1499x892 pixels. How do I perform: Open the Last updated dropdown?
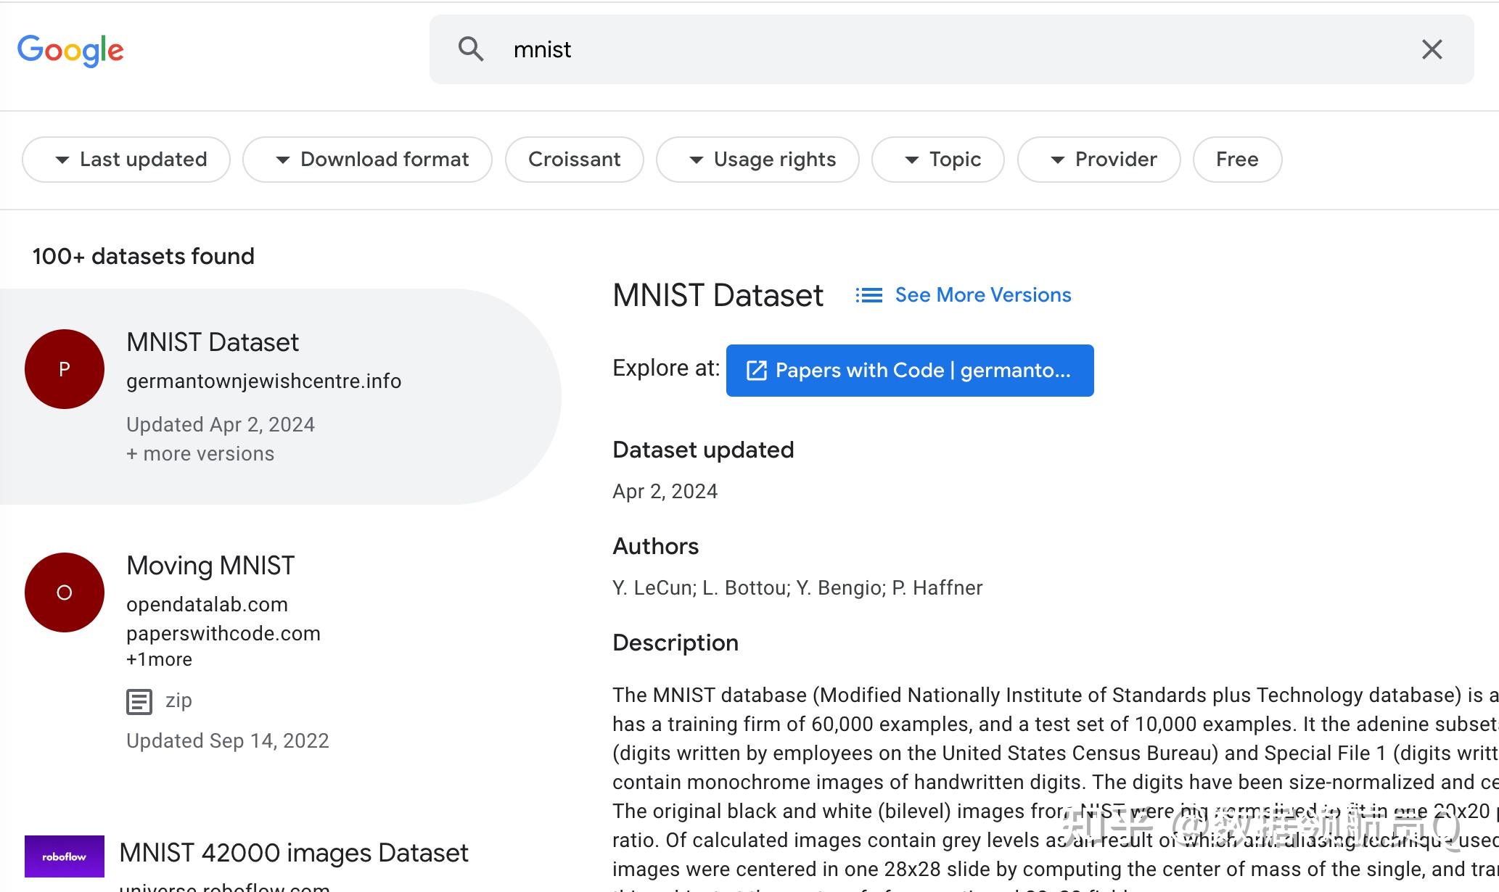126,160
